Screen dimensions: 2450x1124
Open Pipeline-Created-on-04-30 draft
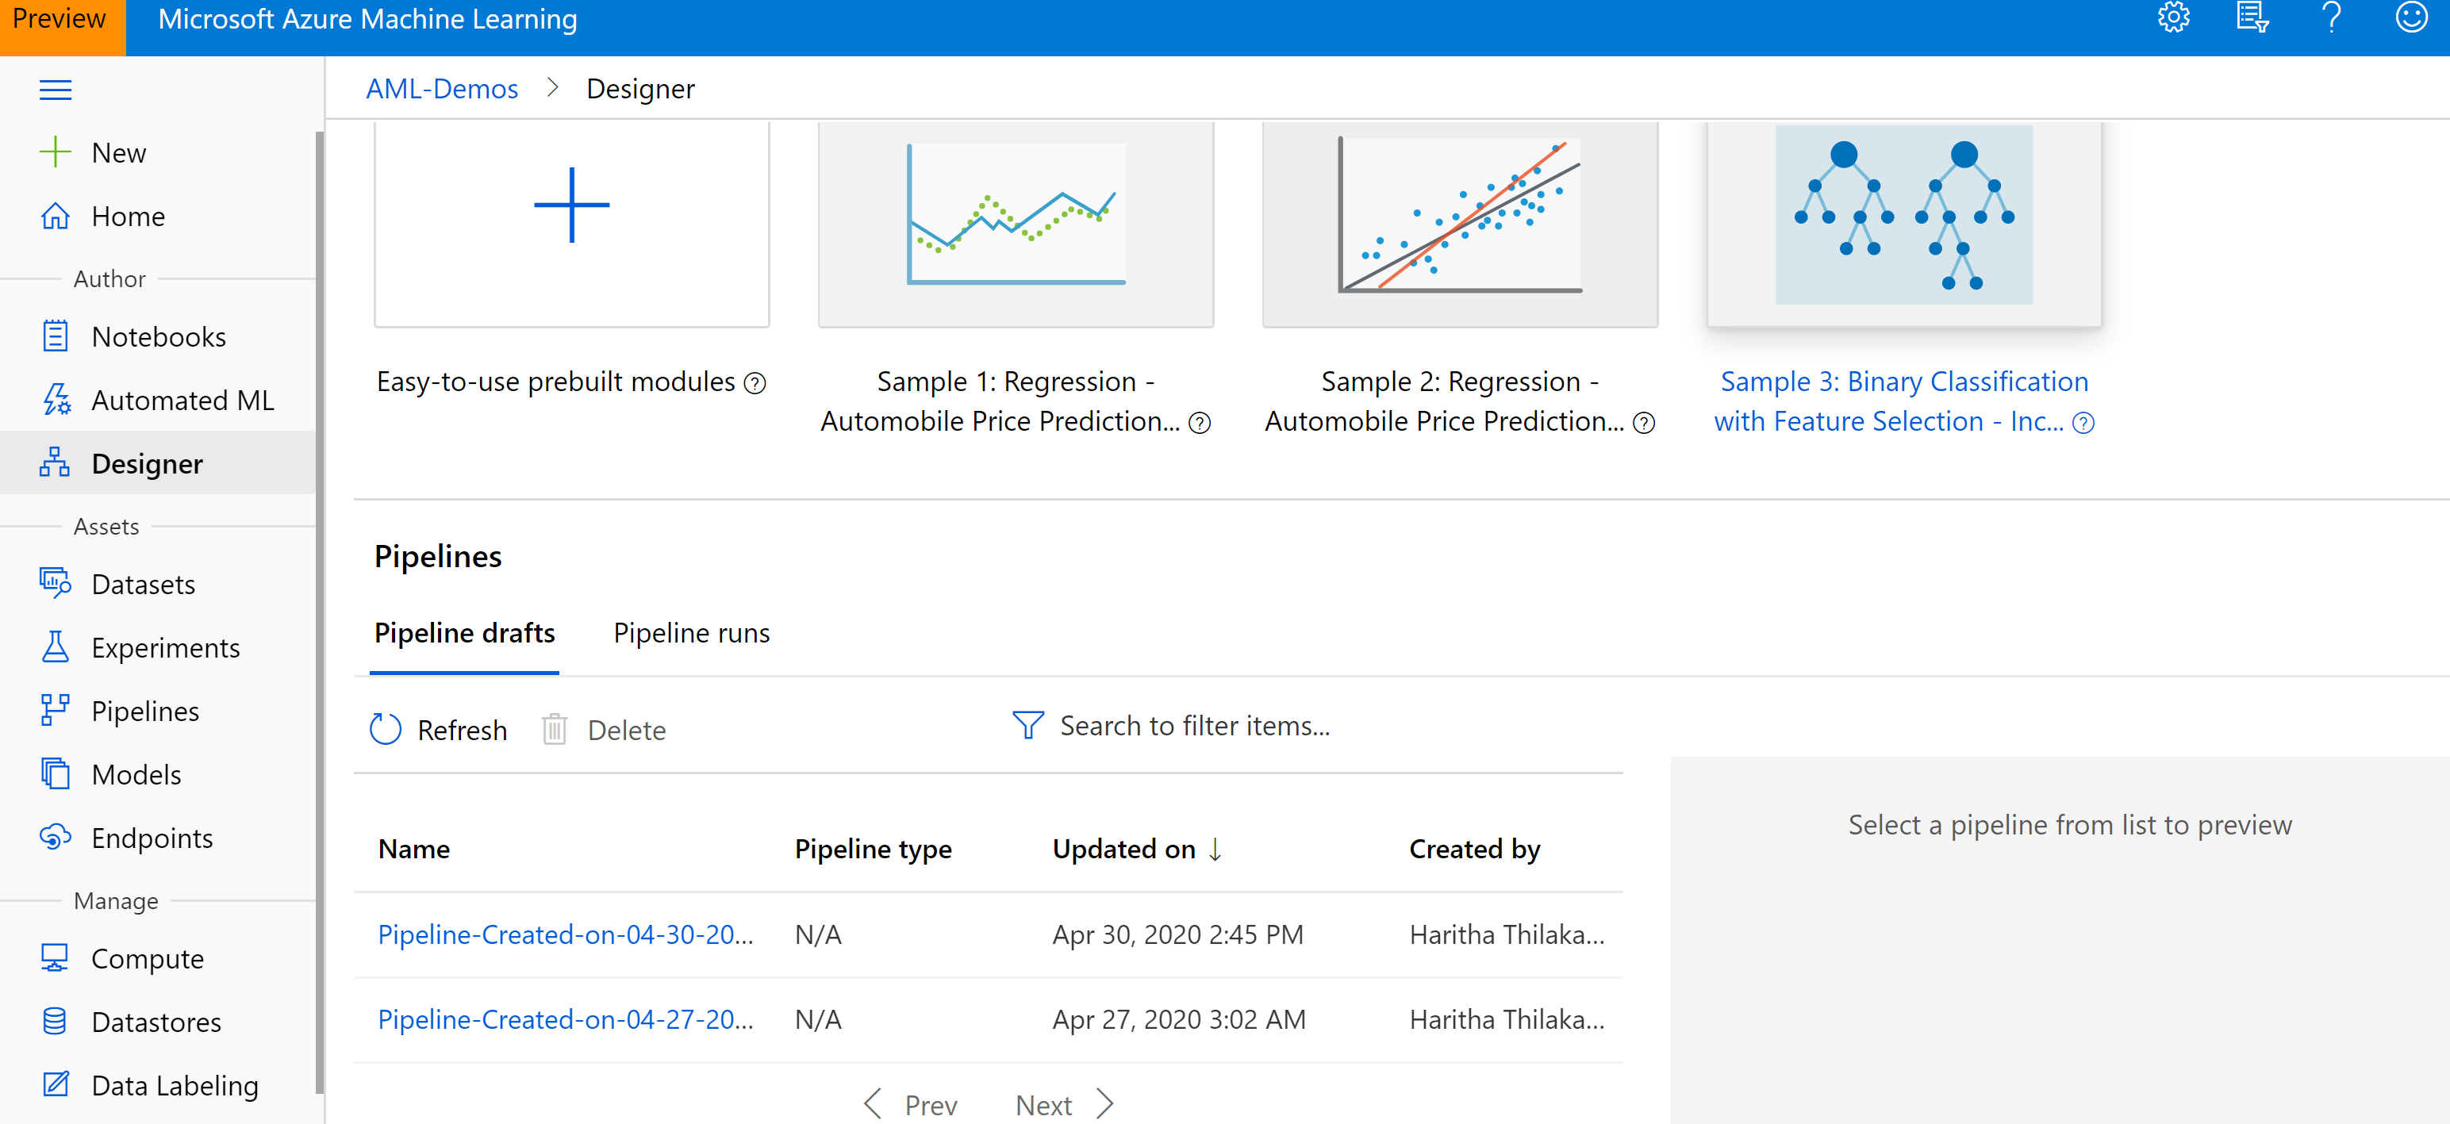pos(565,934)
